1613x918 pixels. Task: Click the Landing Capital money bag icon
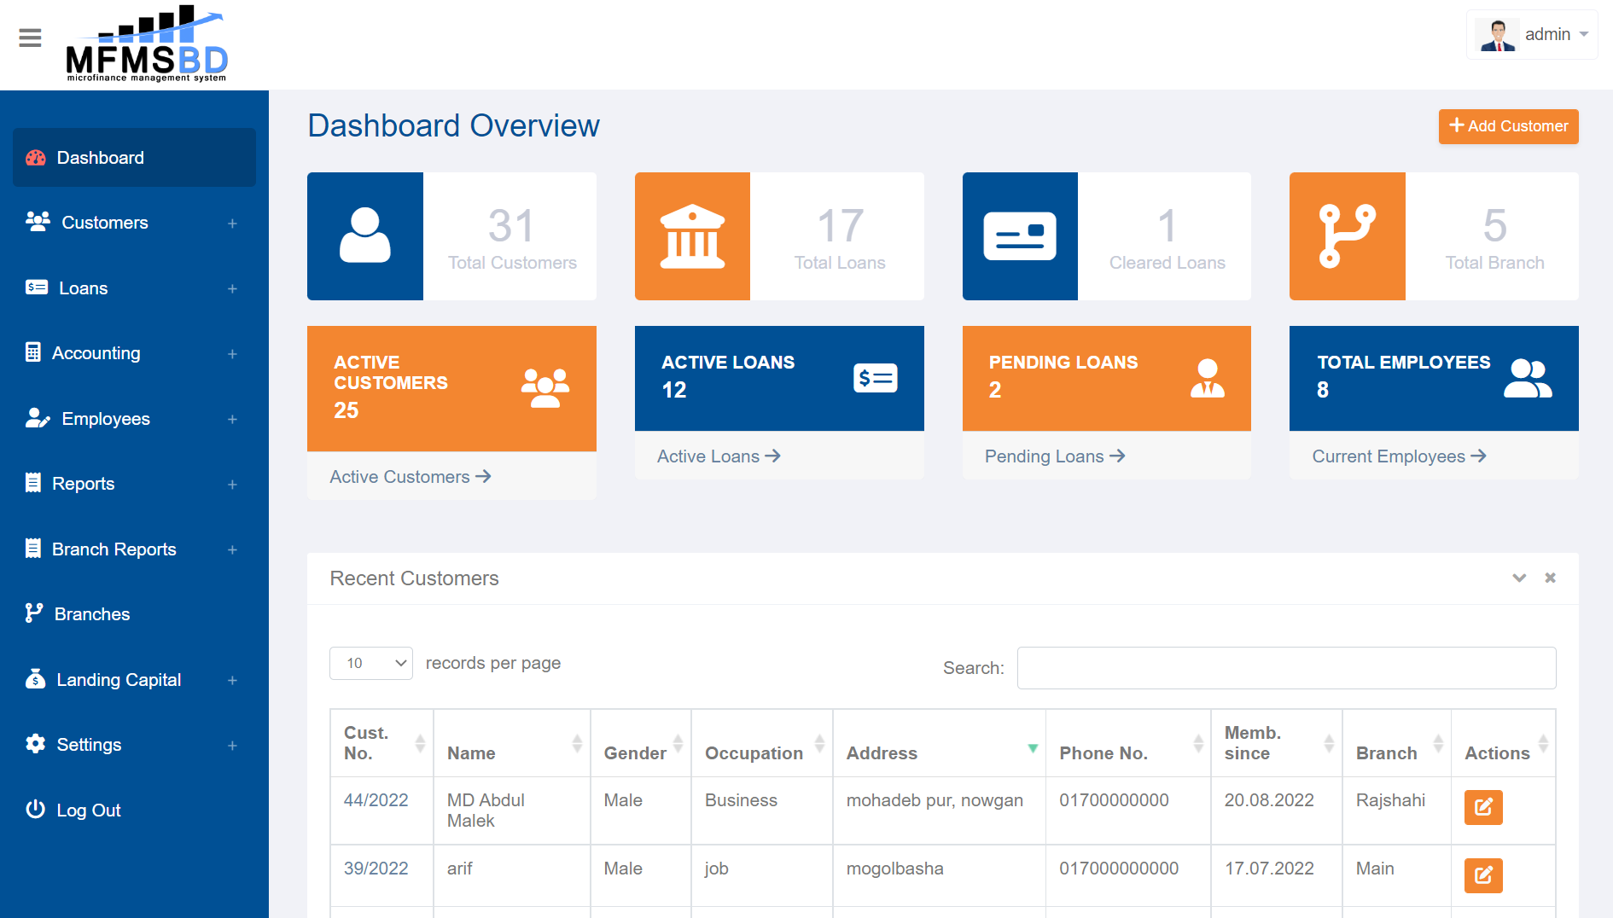coord(35,679)
